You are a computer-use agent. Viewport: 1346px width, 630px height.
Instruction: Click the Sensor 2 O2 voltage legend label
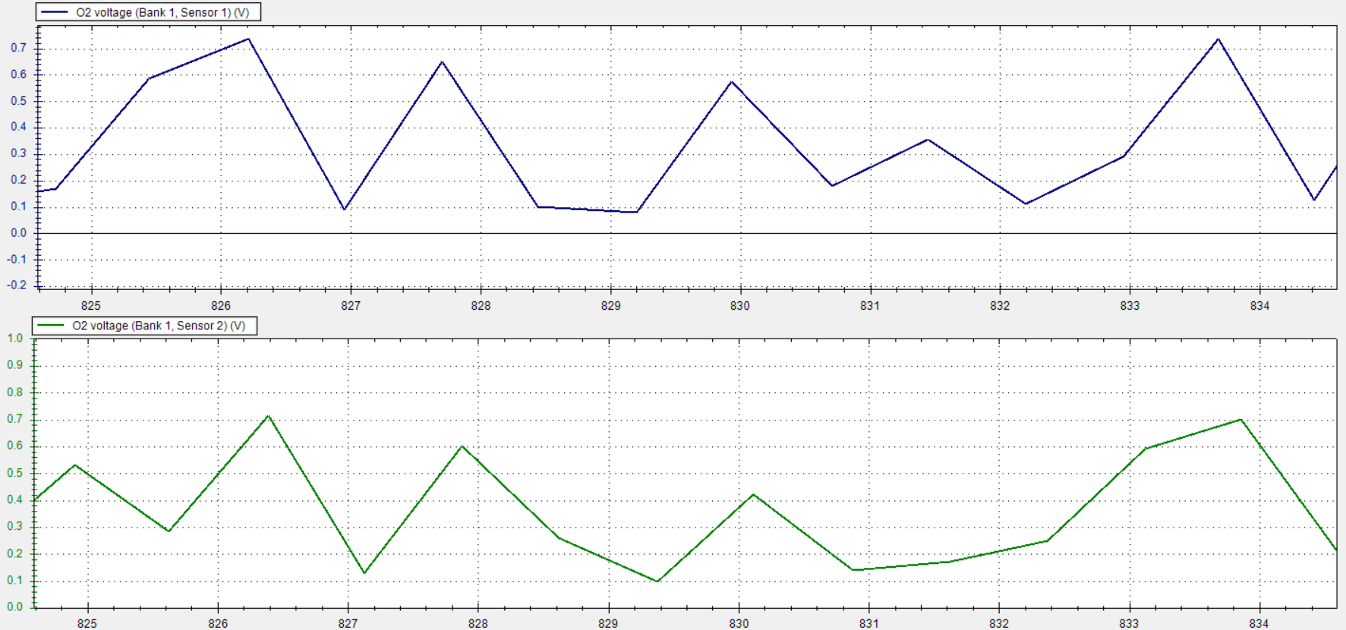(159, 326)
